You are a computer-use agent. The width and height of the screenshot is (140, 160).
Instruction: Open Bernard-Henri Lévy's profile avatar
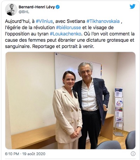point(11,9)
